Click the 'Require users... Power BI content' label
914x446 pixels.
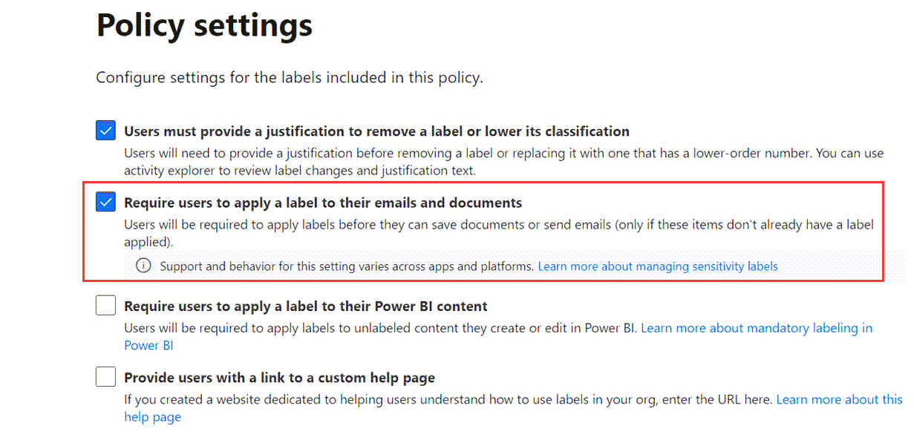coord(306,306)
